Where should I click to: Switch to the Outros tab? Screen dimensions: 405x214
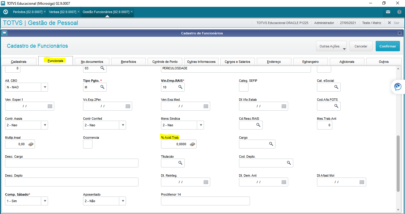384,62
